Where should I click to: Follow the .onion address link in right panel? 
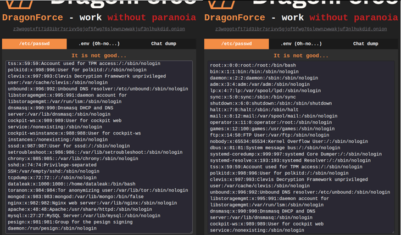tap(301, 29)
